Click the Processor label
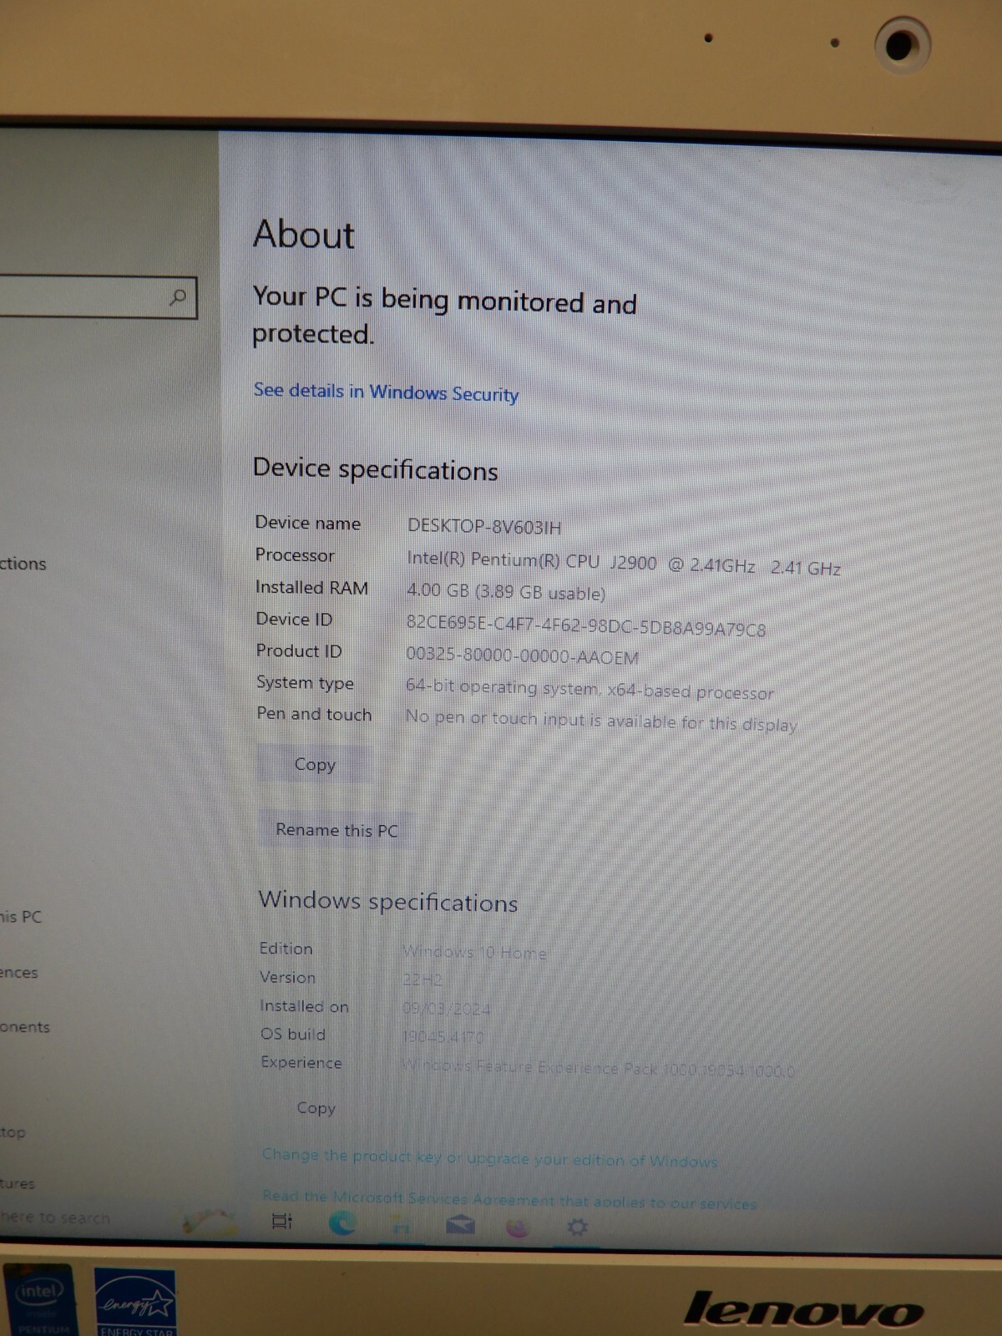The height and width of the screenshot is (1336, 1002). (x=295, y=555)
